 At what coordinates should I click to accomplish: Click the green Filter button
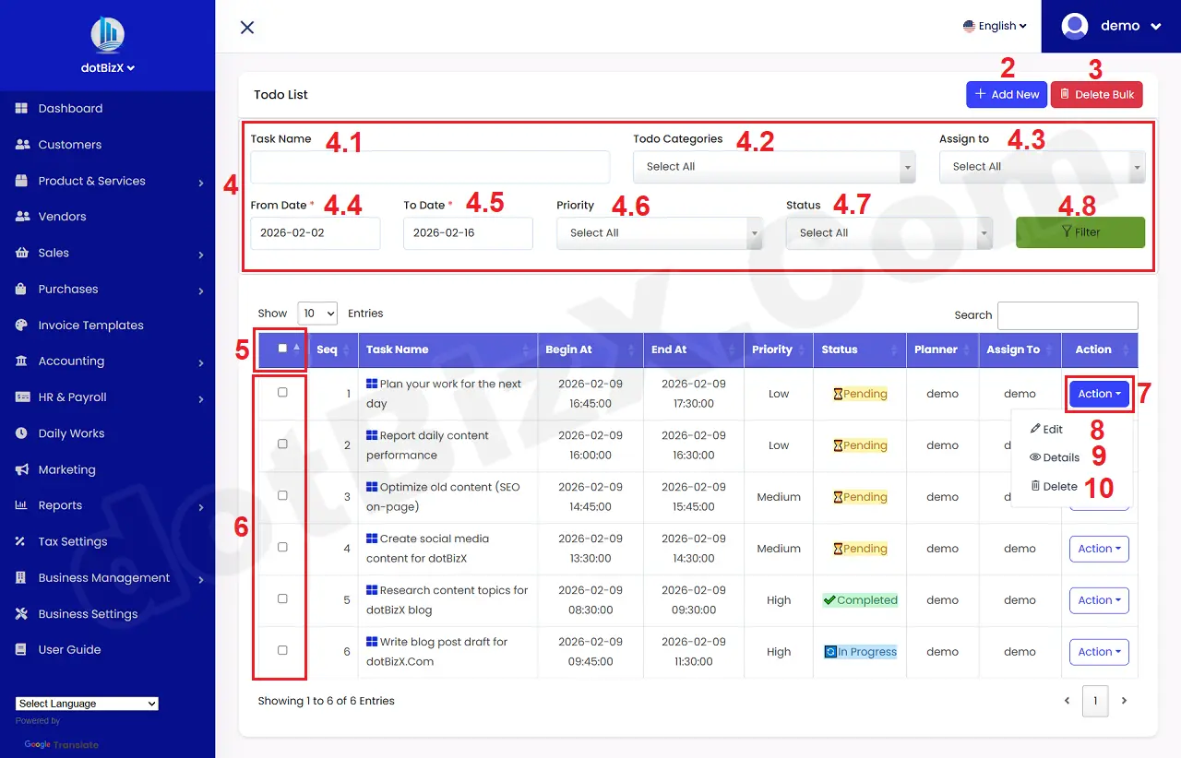[x=1080, y=232]
